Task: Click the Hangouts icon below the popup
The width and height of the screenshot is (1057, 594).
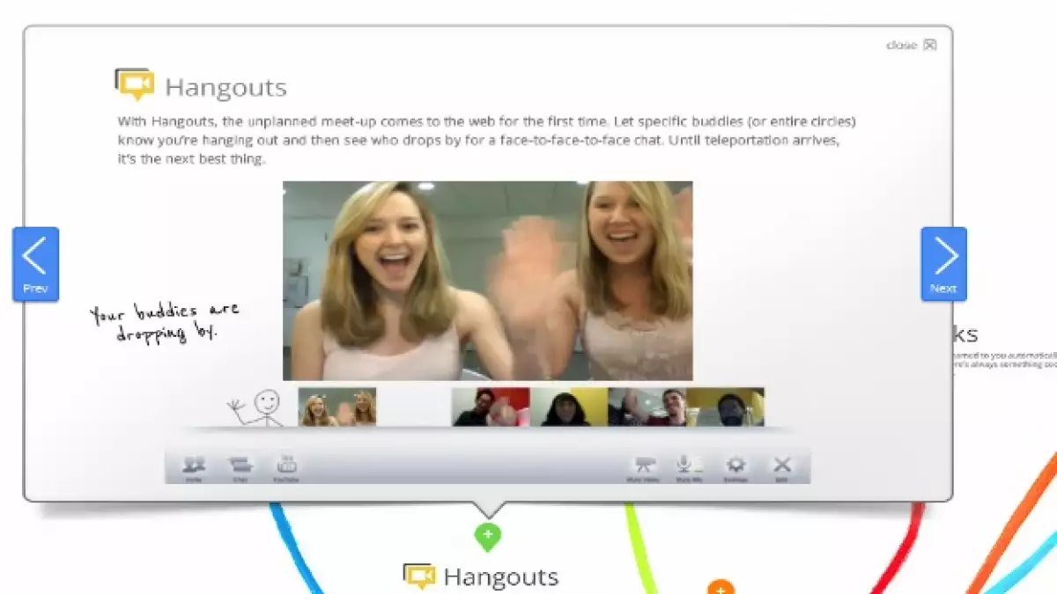Action: point(419,576)
